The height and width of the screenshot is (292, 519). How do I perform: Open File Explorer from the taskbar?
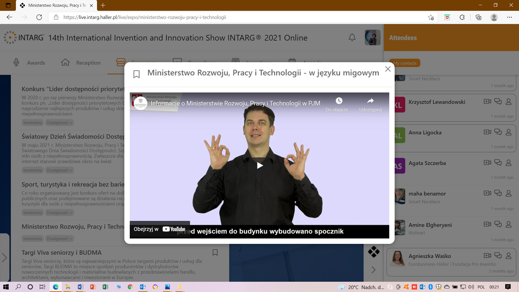pyautogui.click(x=68, y=287)
